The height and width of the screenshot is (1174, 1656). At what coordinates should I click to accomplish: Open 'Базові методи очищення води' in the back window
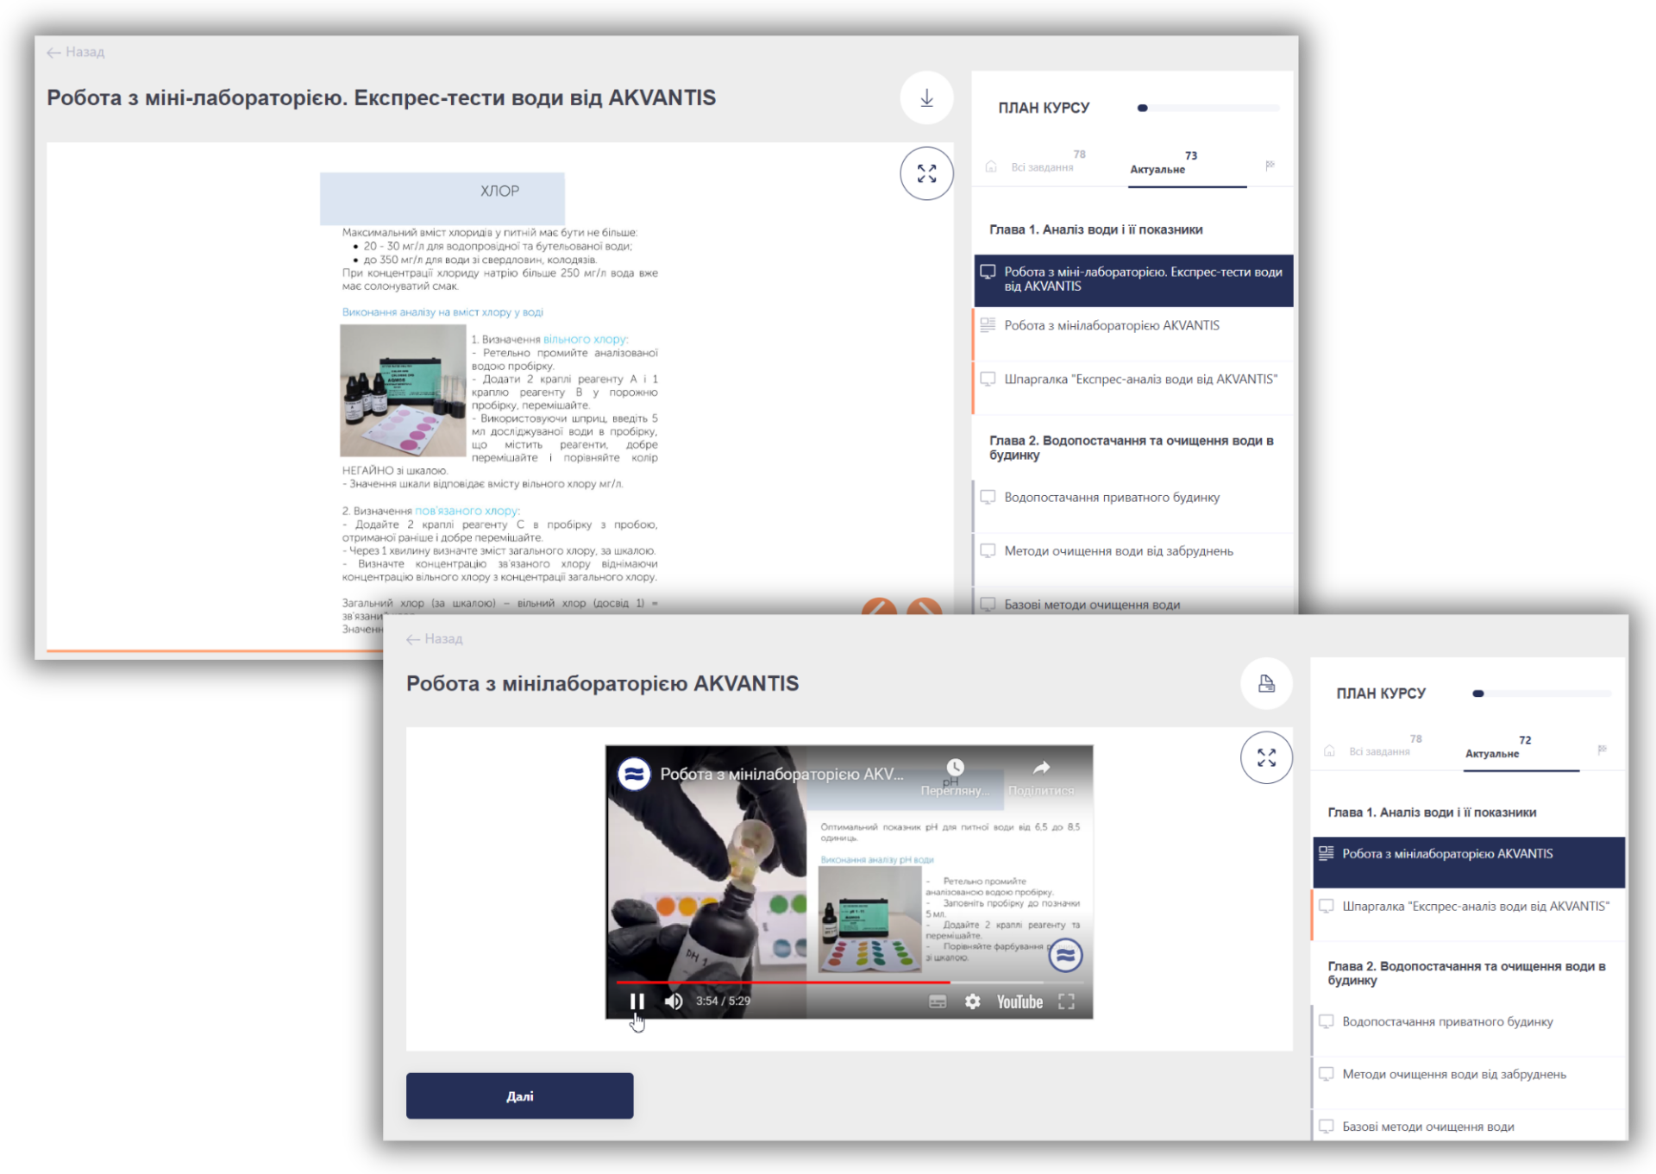[x=1133, y=603]
